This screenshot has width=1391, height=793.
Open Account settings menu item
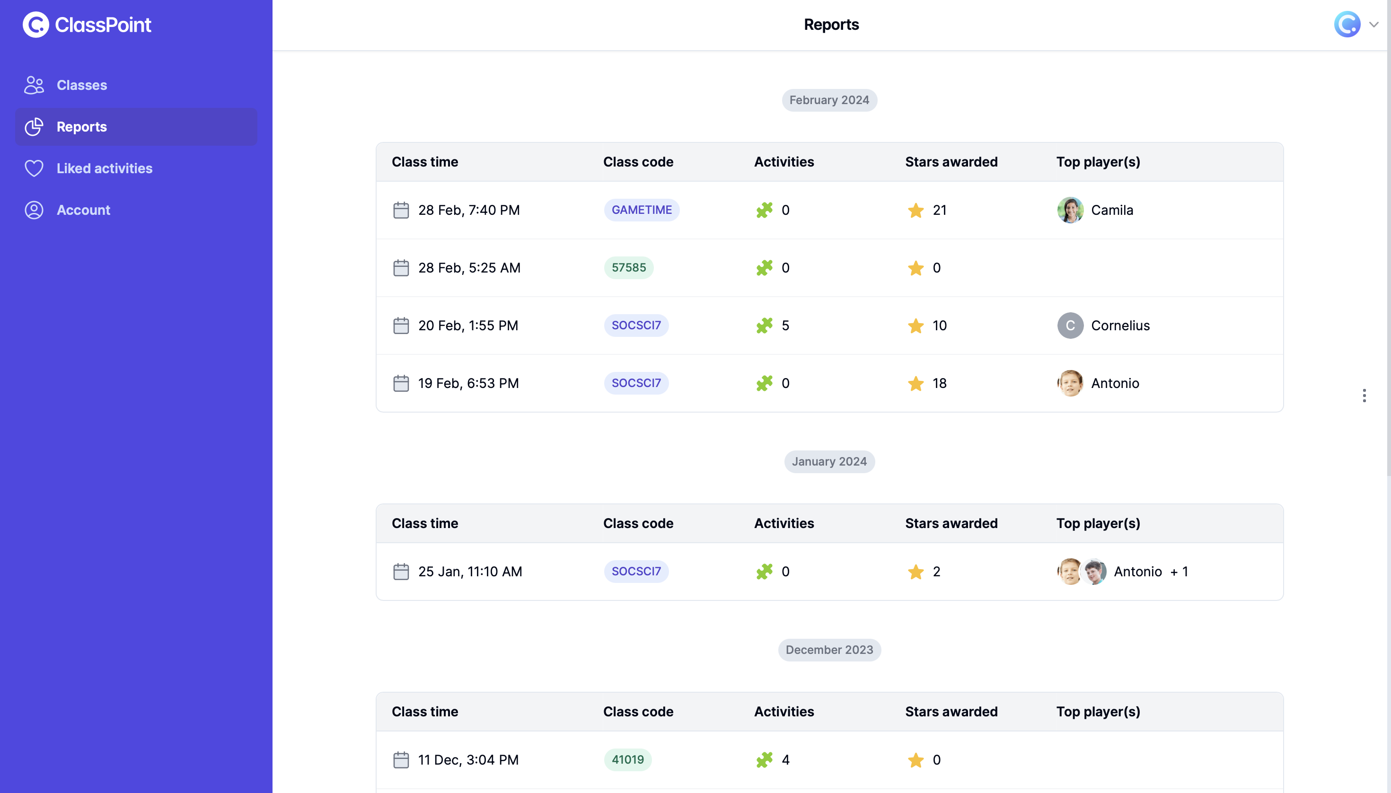pyautogui.click(x=83, y=209)
